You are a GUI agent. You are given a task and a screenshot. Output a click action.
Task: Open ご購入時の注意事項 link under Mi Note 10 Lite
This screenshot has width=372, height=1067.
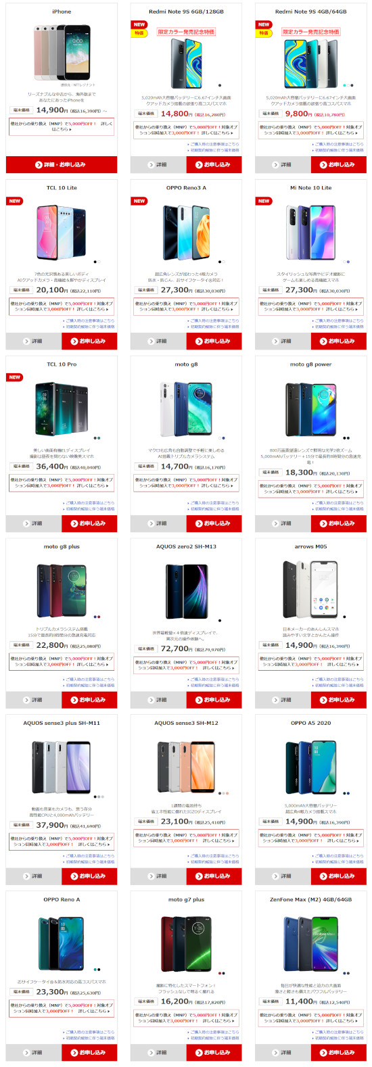338,321
